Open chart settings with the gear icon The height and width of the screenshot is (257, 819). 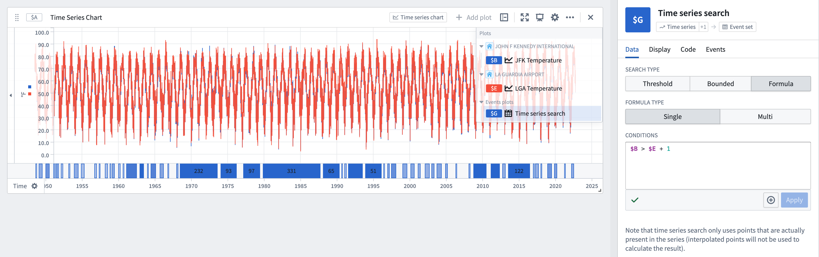click(555, 17)
